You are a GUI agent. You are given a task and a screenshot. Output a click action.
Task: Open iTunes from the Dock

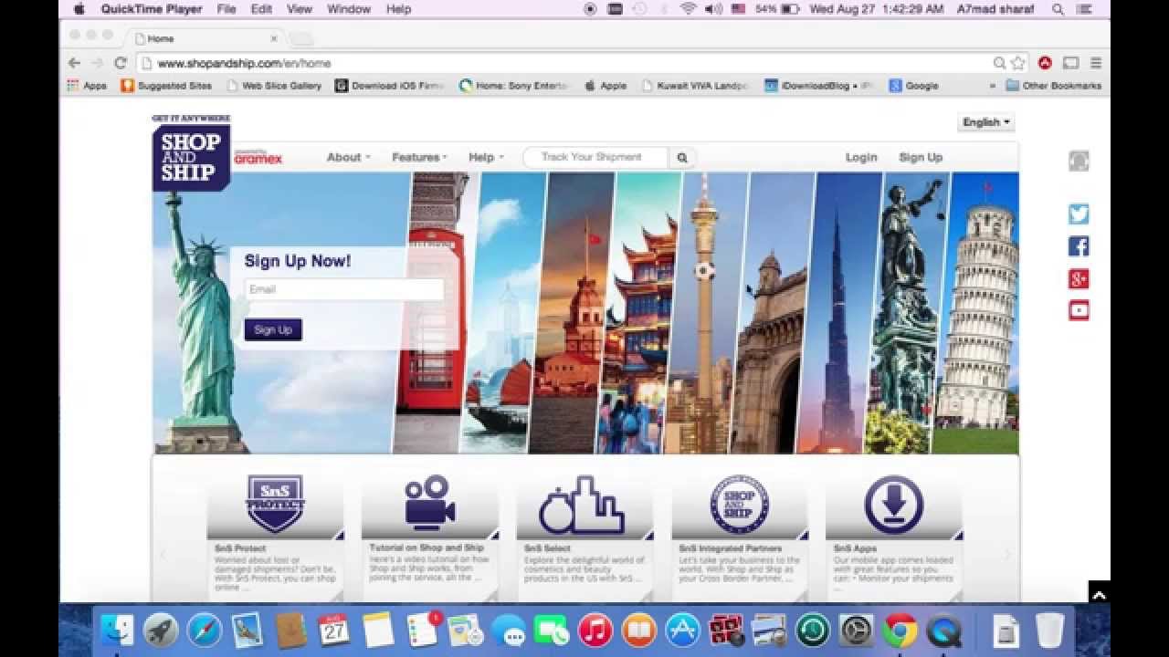coord(595,631)
